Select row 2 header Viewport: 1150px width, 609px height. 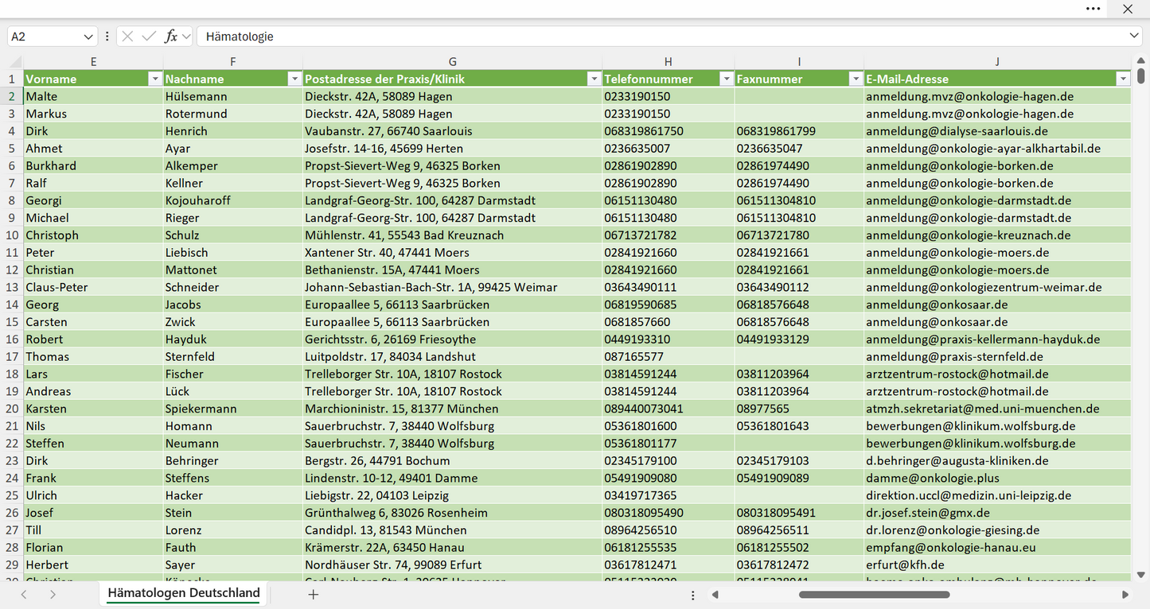pos(12,96)
